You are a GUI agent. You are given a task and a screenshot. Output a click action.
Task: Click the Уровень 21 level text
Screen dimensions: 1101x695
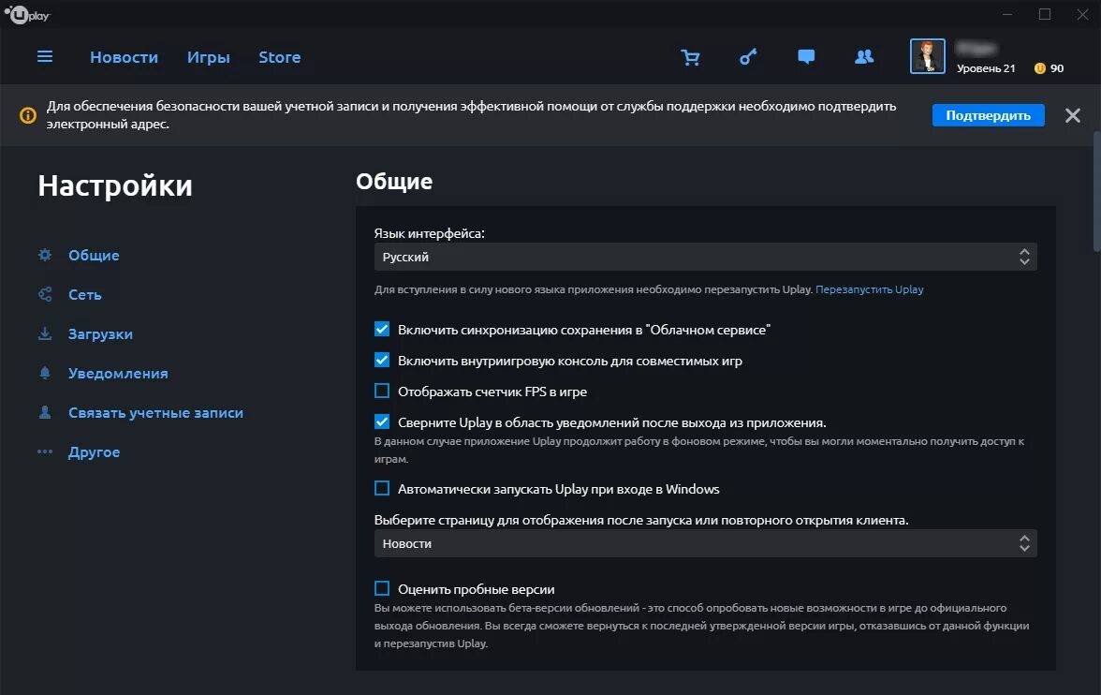[x=986, y=68]
